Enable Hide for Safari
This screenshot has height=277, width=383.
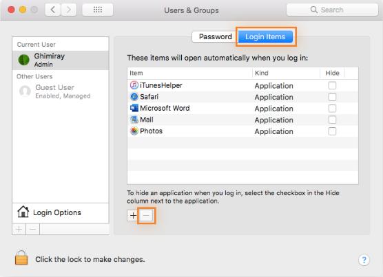point(332,97)
